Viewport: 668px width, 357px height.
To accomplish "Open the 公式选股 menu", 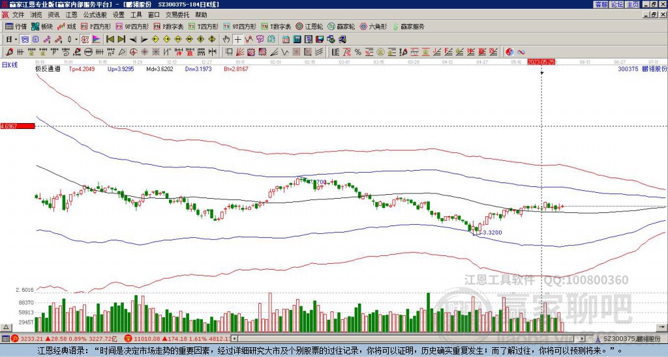I will [95, 15].
